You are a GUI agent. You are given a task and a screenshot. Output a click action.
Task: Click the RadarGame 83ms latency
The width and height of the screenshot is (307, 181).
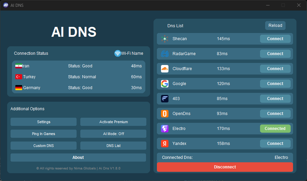pos(222,54)
